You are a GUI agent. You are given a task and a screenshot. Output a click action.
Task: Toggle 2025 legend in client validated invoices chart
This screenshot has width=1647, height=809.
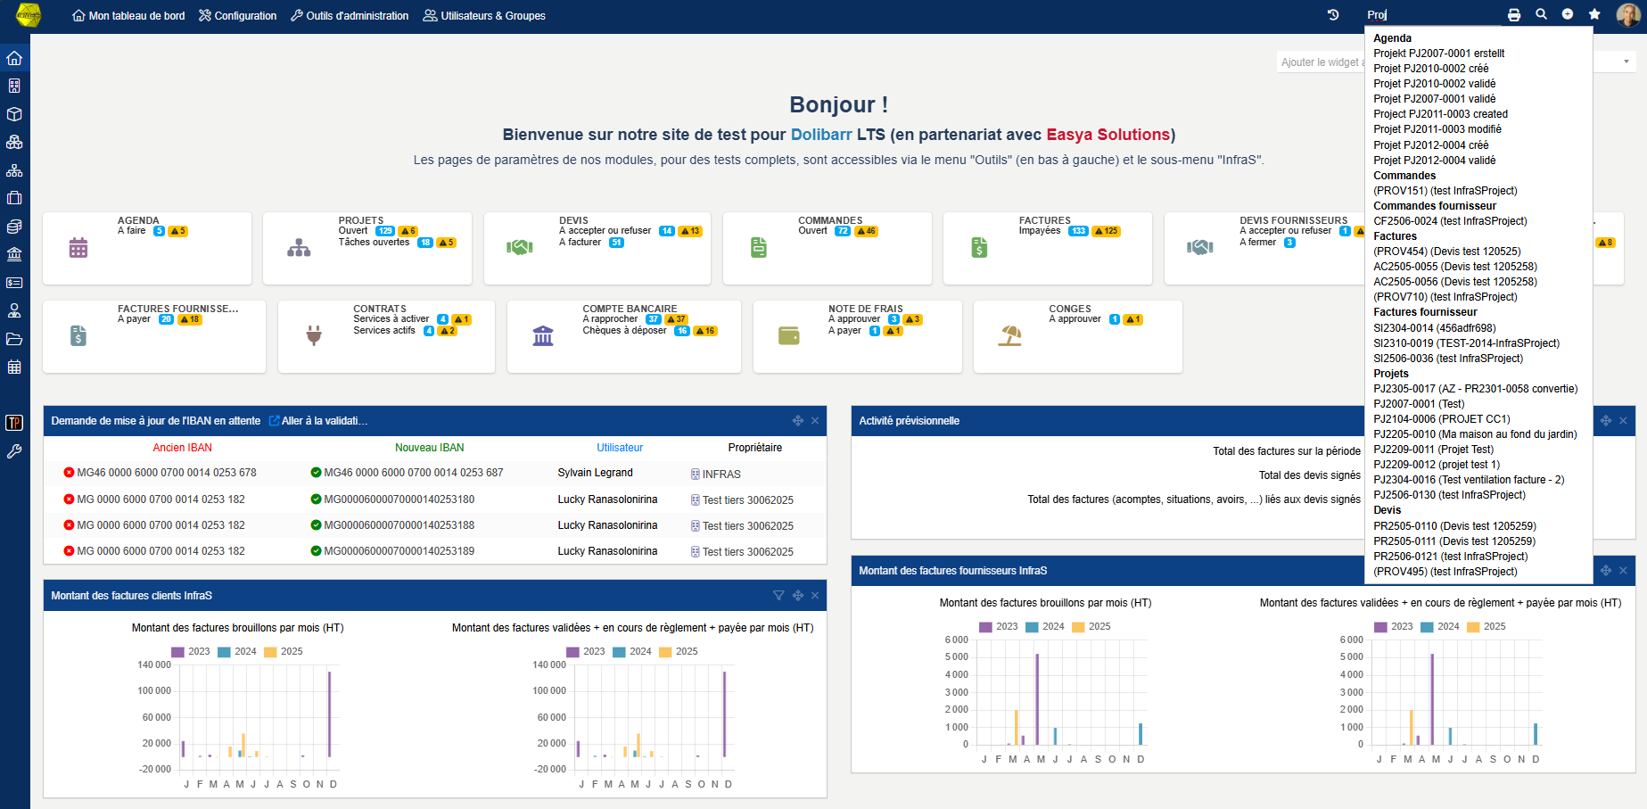tap(679, 652)
